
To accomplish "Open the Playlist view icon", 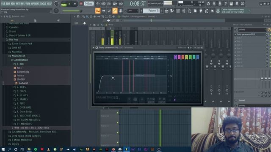I will (166, 11).
